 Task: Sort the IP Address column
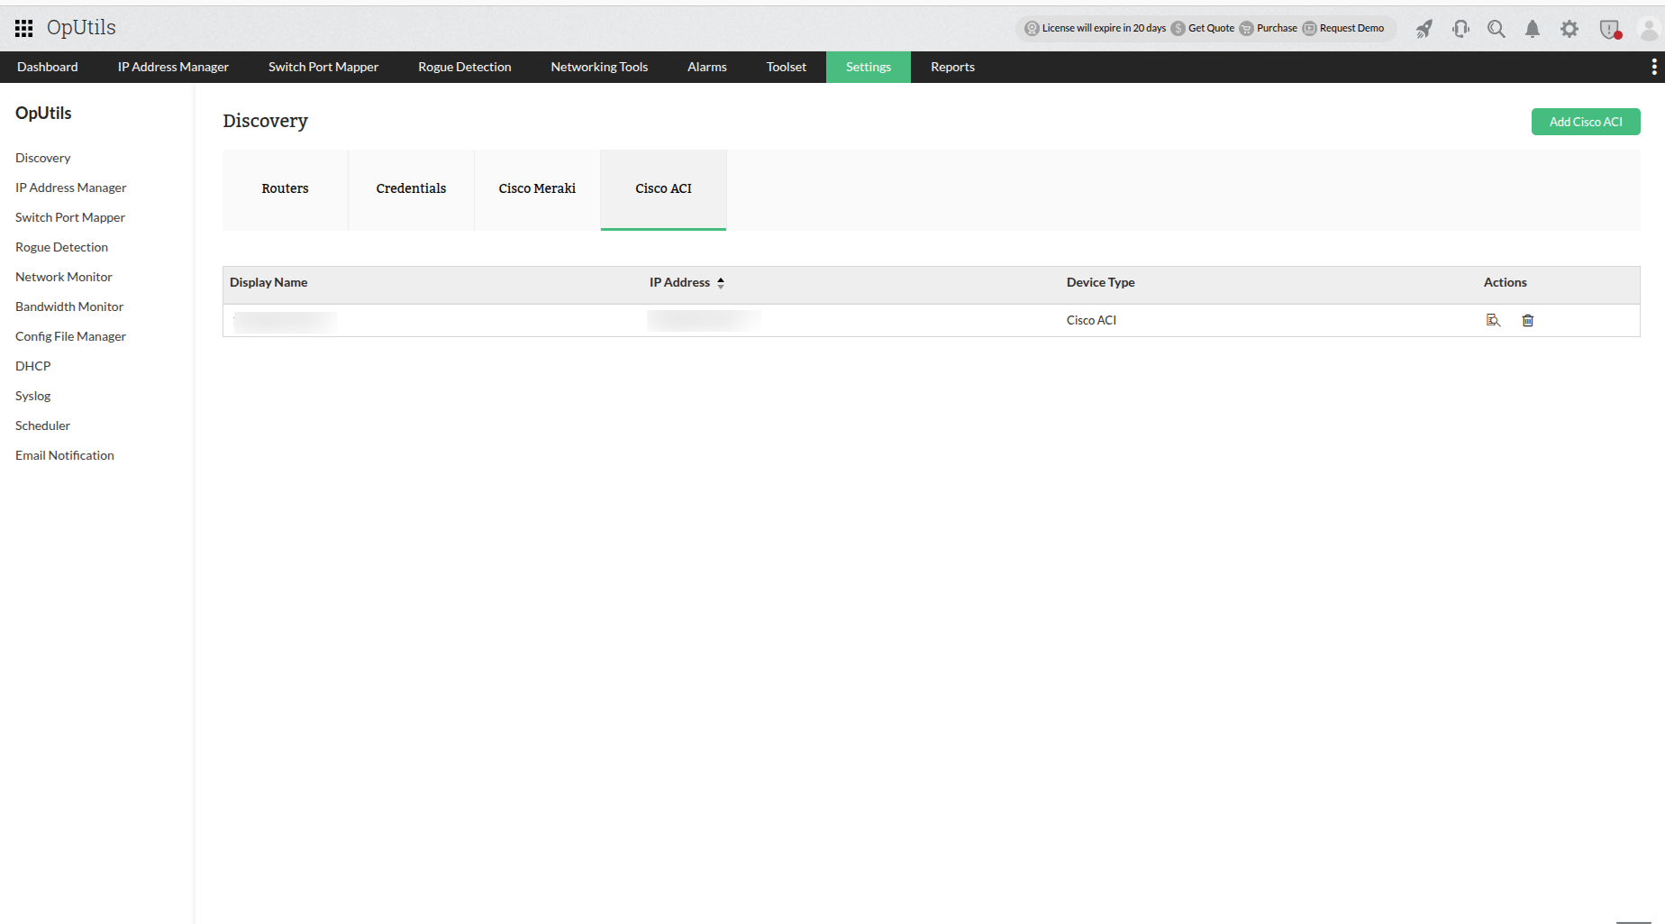coord(720,282)
